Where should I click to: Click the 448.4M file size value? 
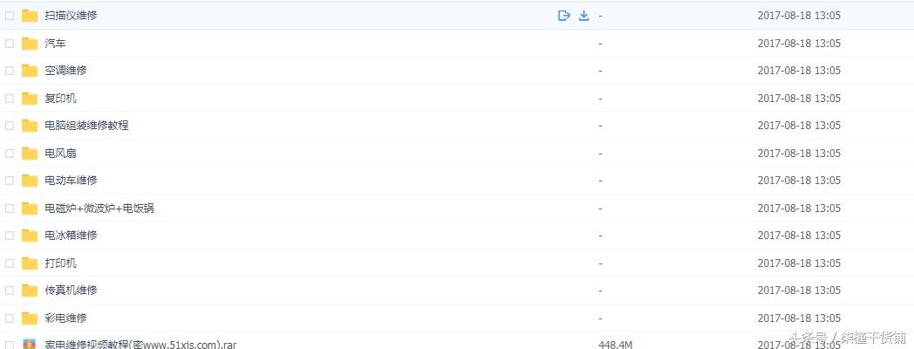click(x=615, y=345)
